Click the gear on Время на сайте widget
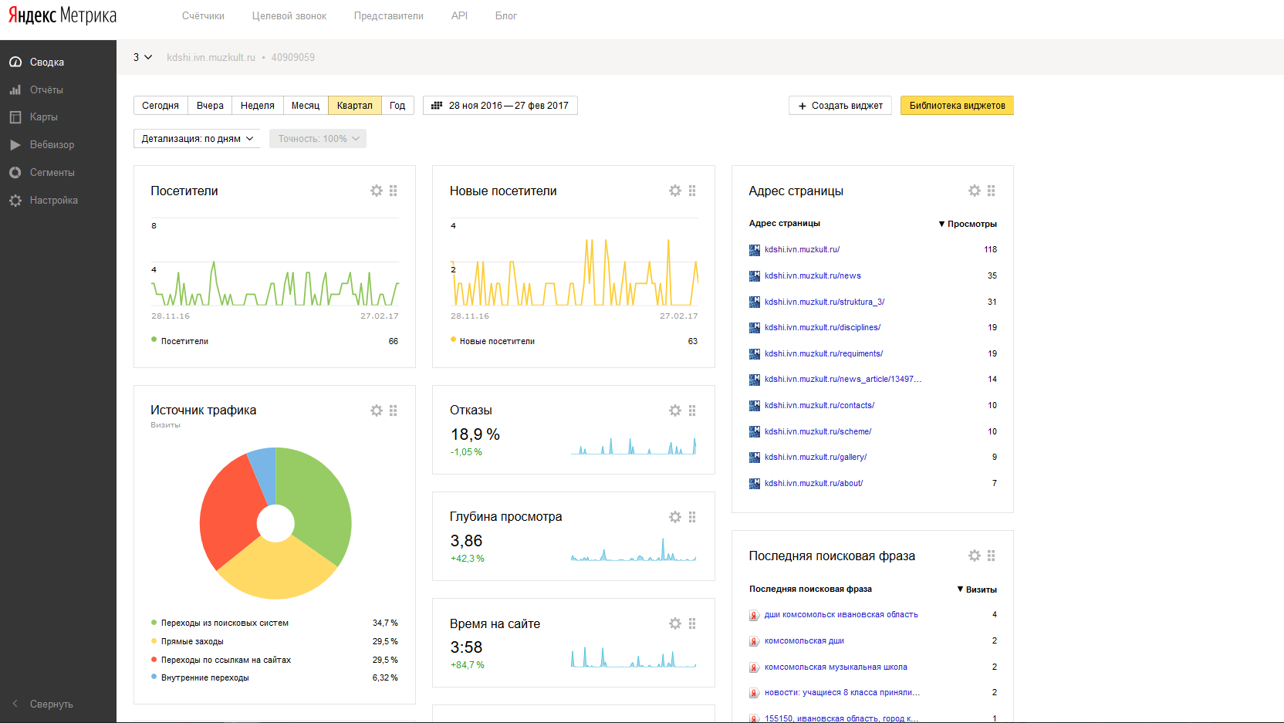 click(x=675, y=623)
